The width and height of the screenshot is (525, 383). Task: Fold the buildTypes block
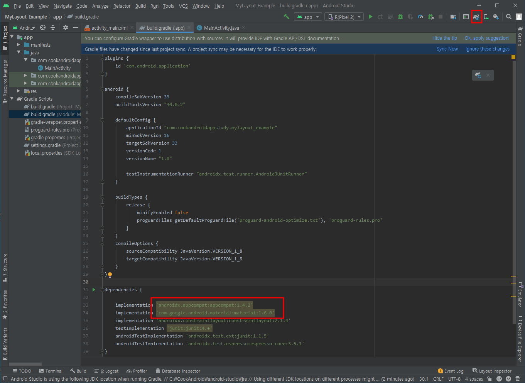(102, 197)
